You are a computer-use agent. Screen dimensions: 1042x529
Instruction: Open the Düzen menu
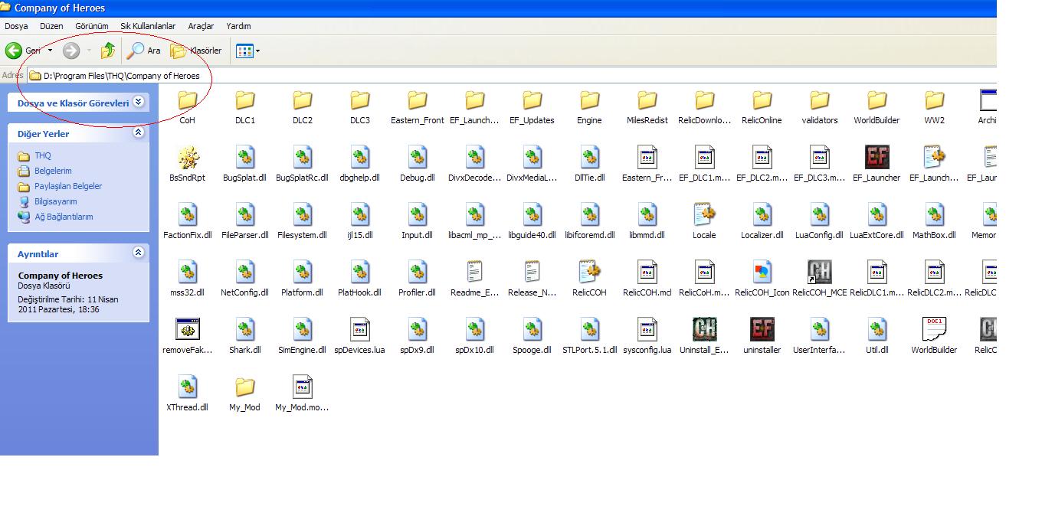51,26
